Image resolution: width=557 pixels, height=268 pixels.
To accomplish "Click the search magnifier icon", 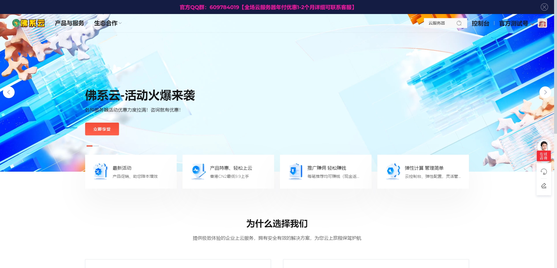I will [x=459, y=23].
